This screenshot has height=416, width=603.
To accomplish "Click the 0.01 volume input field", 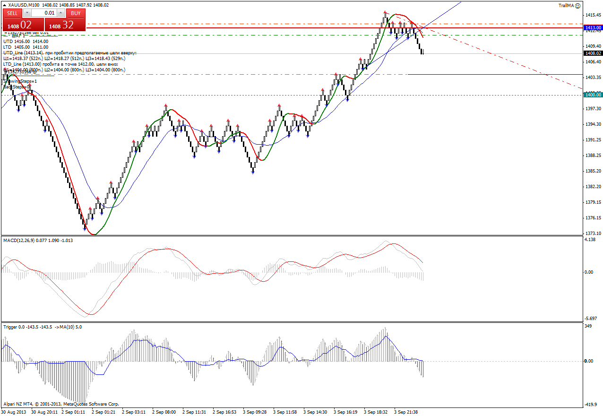I will (44, 13).
